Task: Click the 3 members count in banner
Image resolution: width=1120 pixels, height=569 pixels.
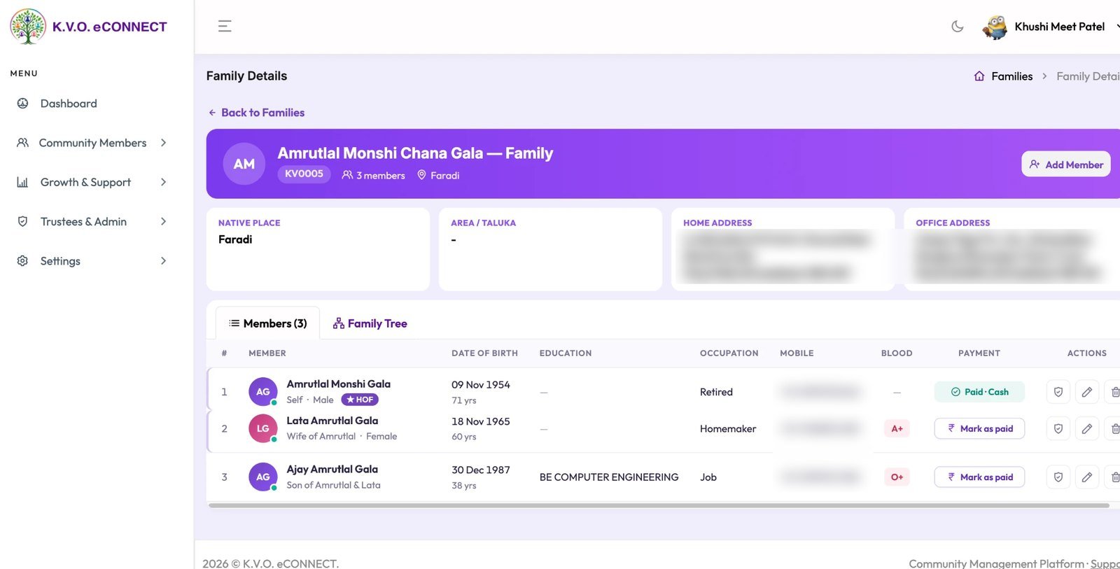Action: pyautogui.click(x=373, y=176)
